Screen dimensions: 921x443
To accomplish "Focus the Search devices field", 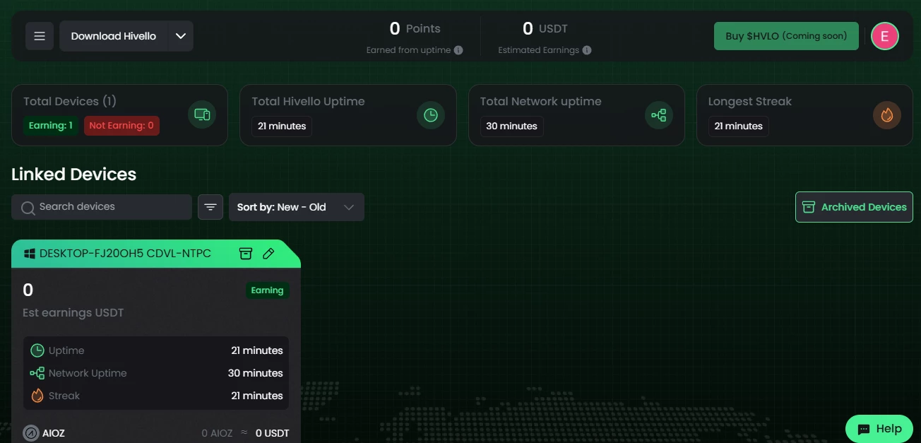I will [x=102, y=207].
